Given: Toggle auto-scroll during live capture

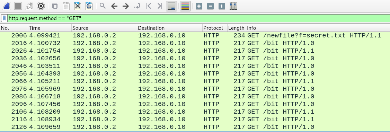Looking at the screenshot, I should pyautogui.click(x=171, y=6).
